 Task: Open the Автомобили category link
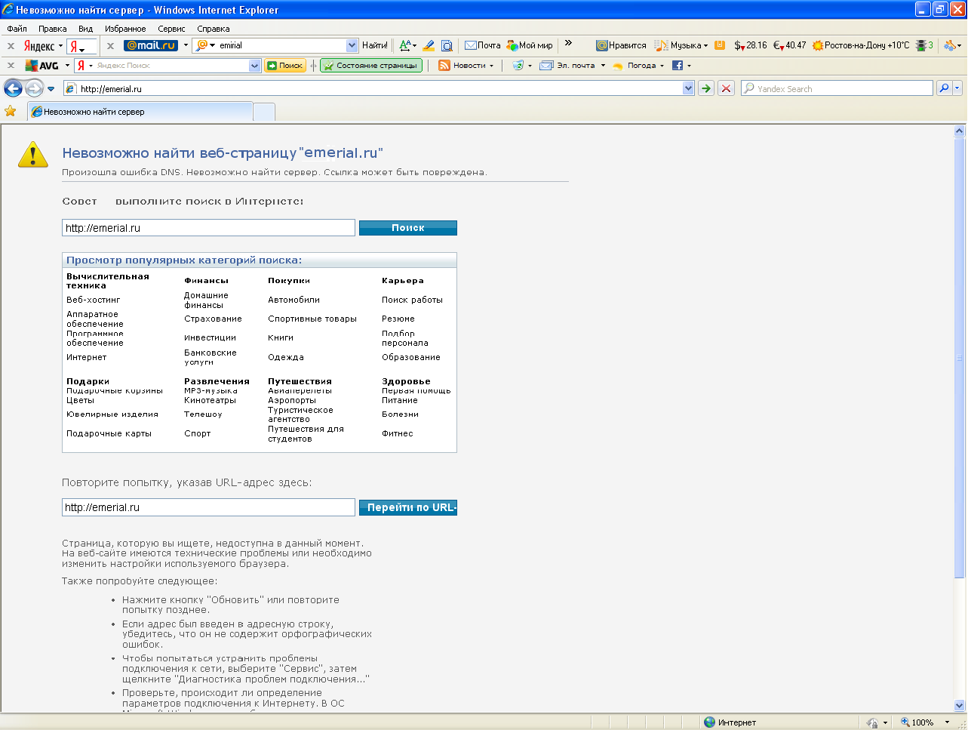point(294,300)
